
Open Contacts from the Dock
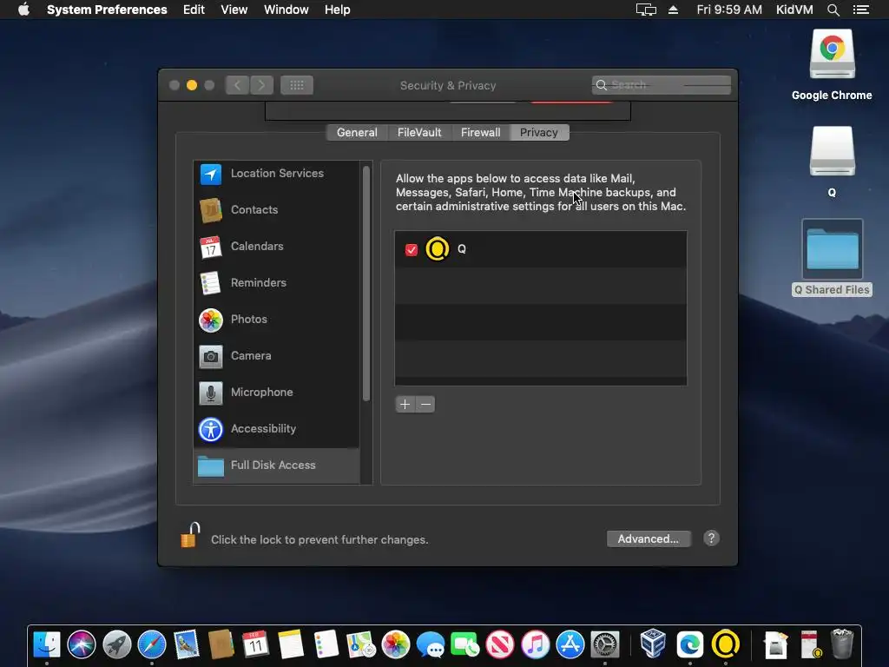tap(221, 644)
